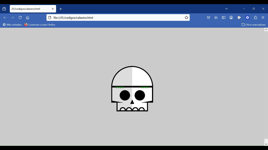Open the Extensions puzzle menu
This screenshot has width=268, height=150.
pos(256,18)
